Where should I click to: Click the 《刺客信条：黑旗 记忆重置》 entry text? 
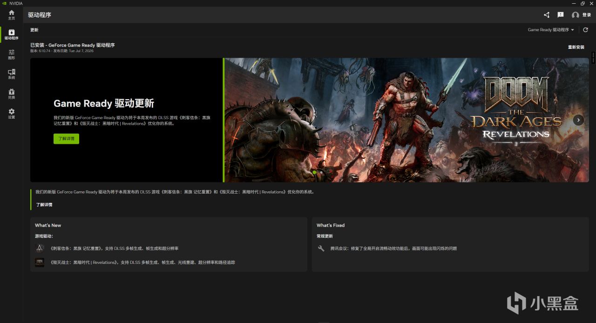coord(114,249)
